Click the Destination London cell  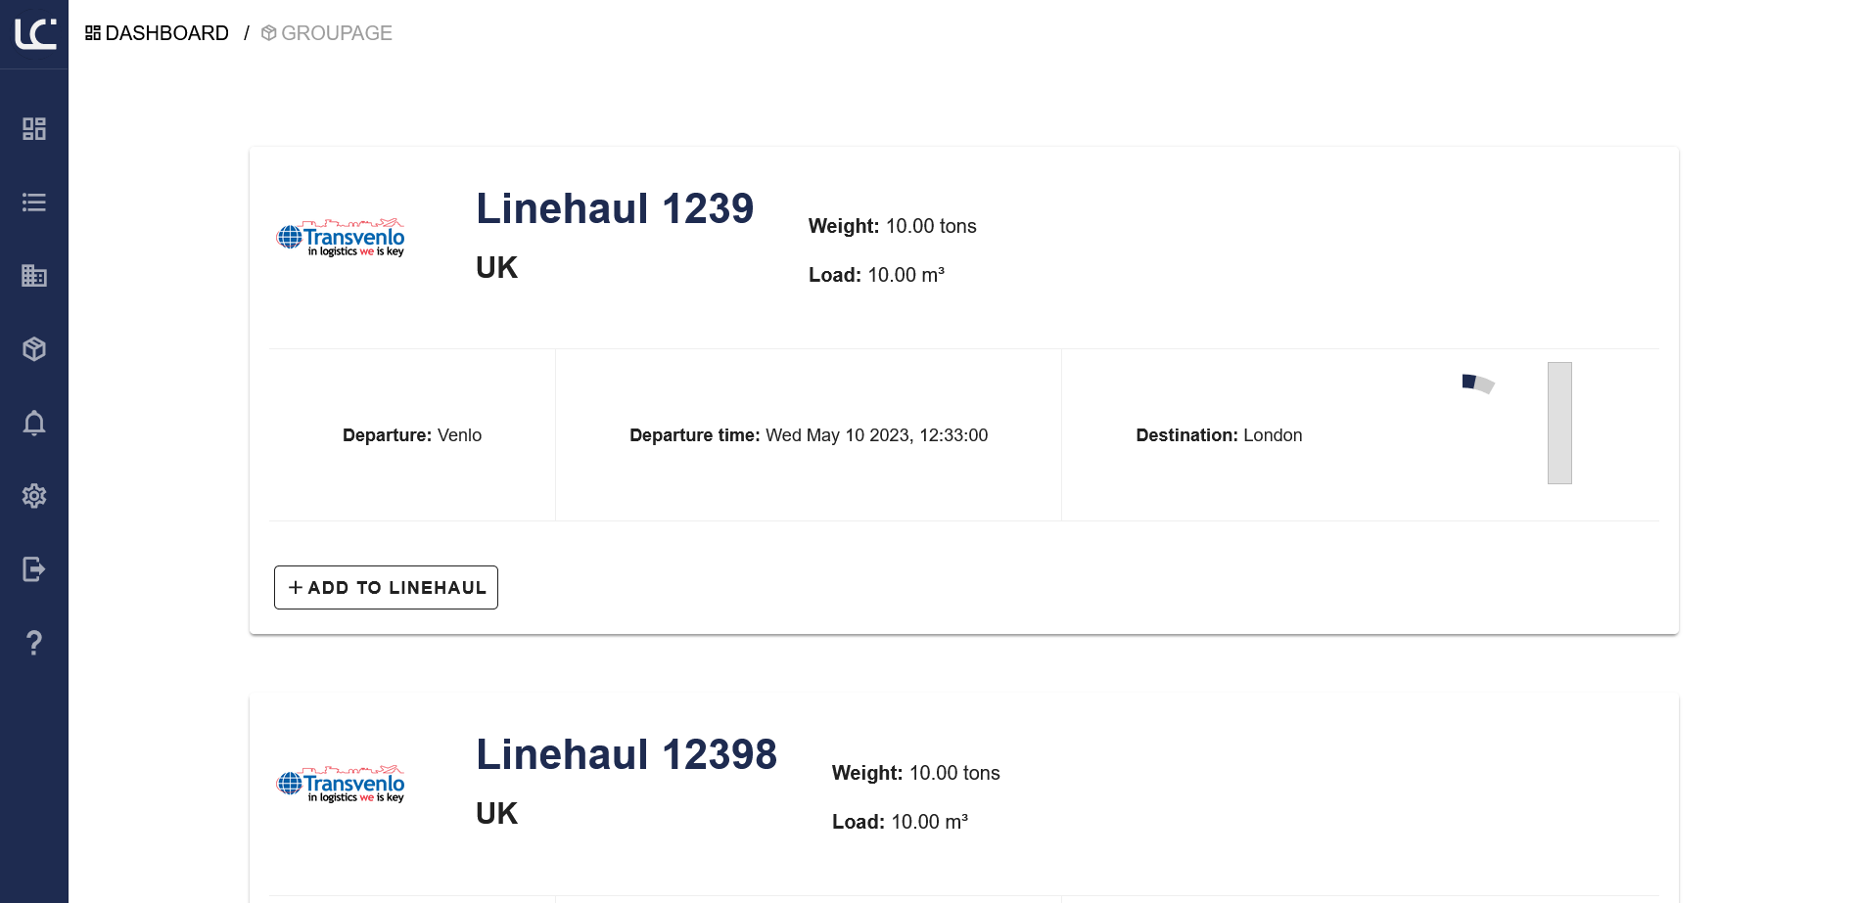click(x=1219, y=435)
